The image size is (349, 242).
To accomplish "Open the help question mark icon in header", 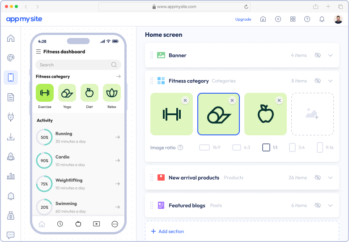I will point(307,19).
